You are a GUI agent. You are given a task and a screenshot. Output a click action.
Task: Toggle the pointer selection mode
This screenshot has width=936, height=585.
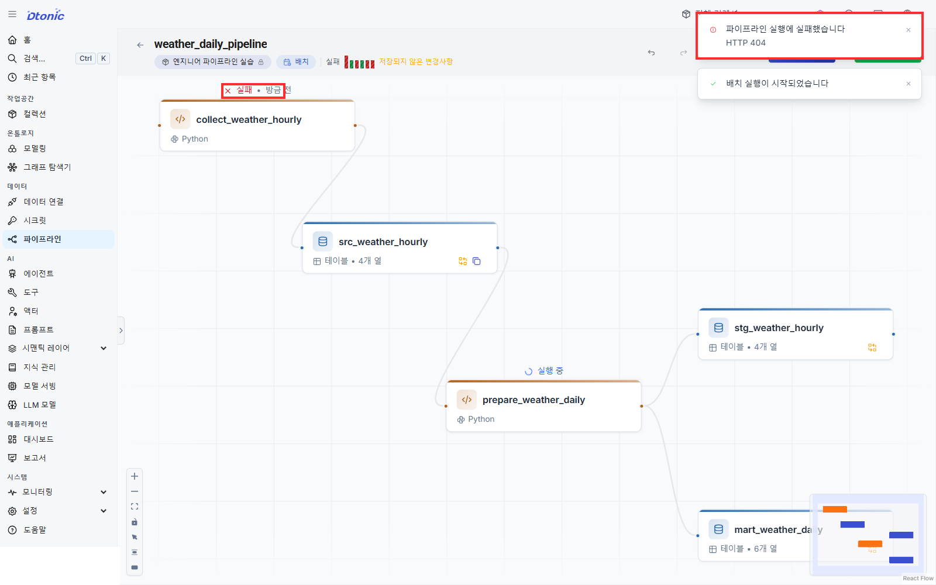tap(135, 537)
